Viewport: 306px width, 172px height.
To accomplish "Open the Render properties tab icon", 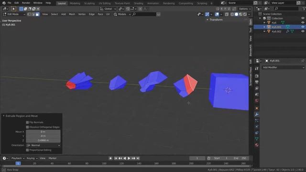I will click(x=257, y=76).
